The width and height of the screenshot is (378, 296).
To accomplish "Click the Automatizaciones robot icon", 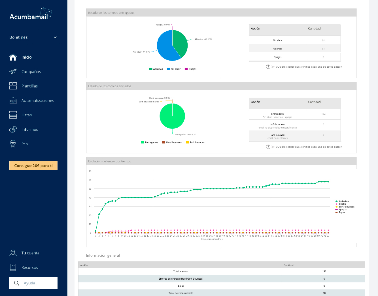I will coord(13,100).
